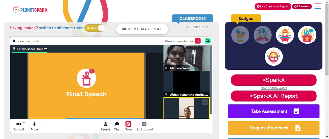Open the People panel
329x139 pixels.
pyautogui.click(x=105, y=126)
